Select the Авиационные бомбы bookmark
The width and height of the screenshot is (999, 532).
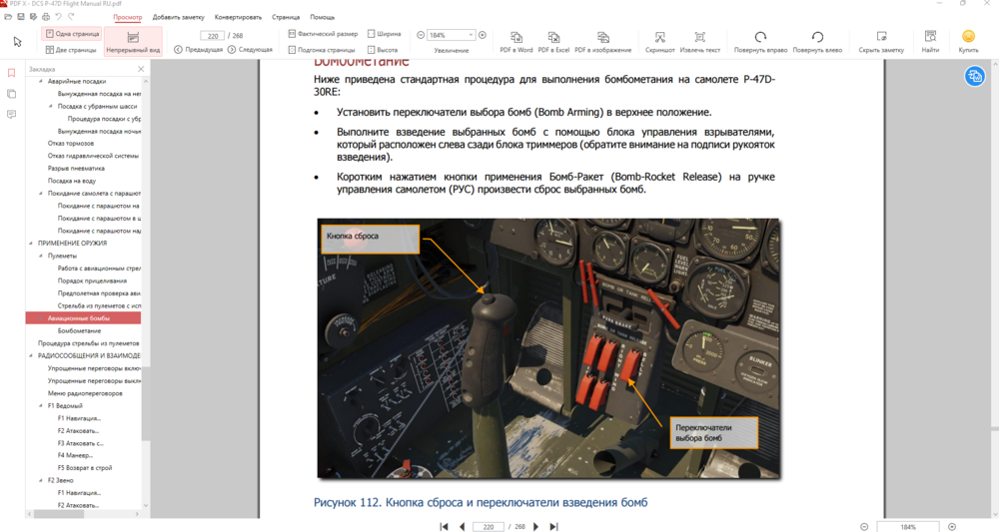(83, 318)
